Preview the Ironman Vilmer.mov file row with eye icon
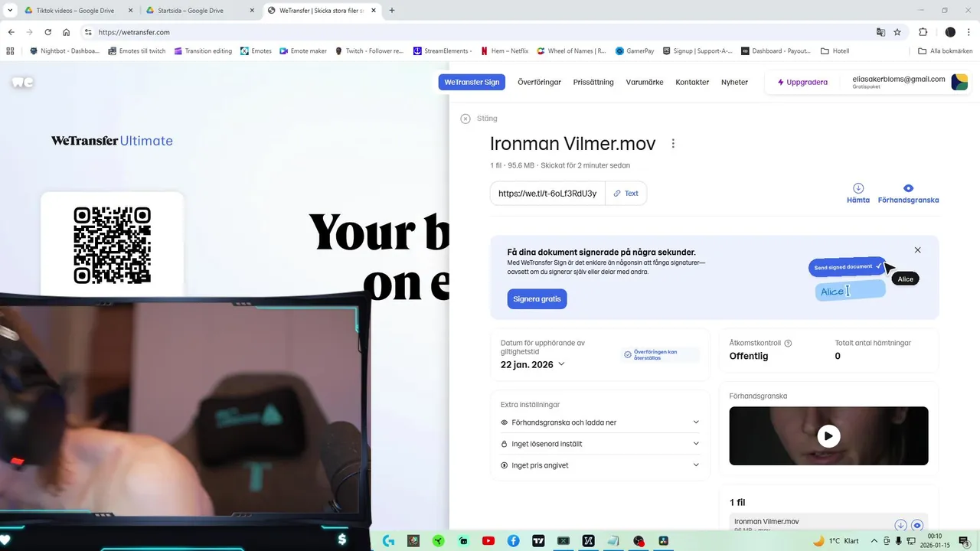Viewport: 980px width, 551px height. (x=917, y=525)
